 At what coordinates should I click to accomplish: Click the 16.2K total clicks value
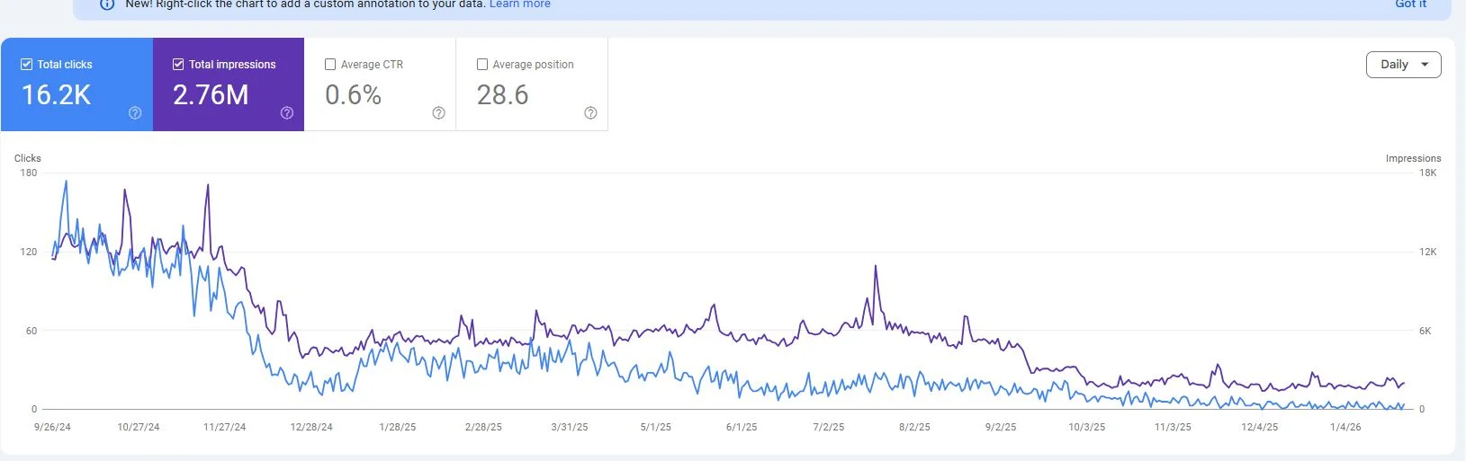click(56, 95)
